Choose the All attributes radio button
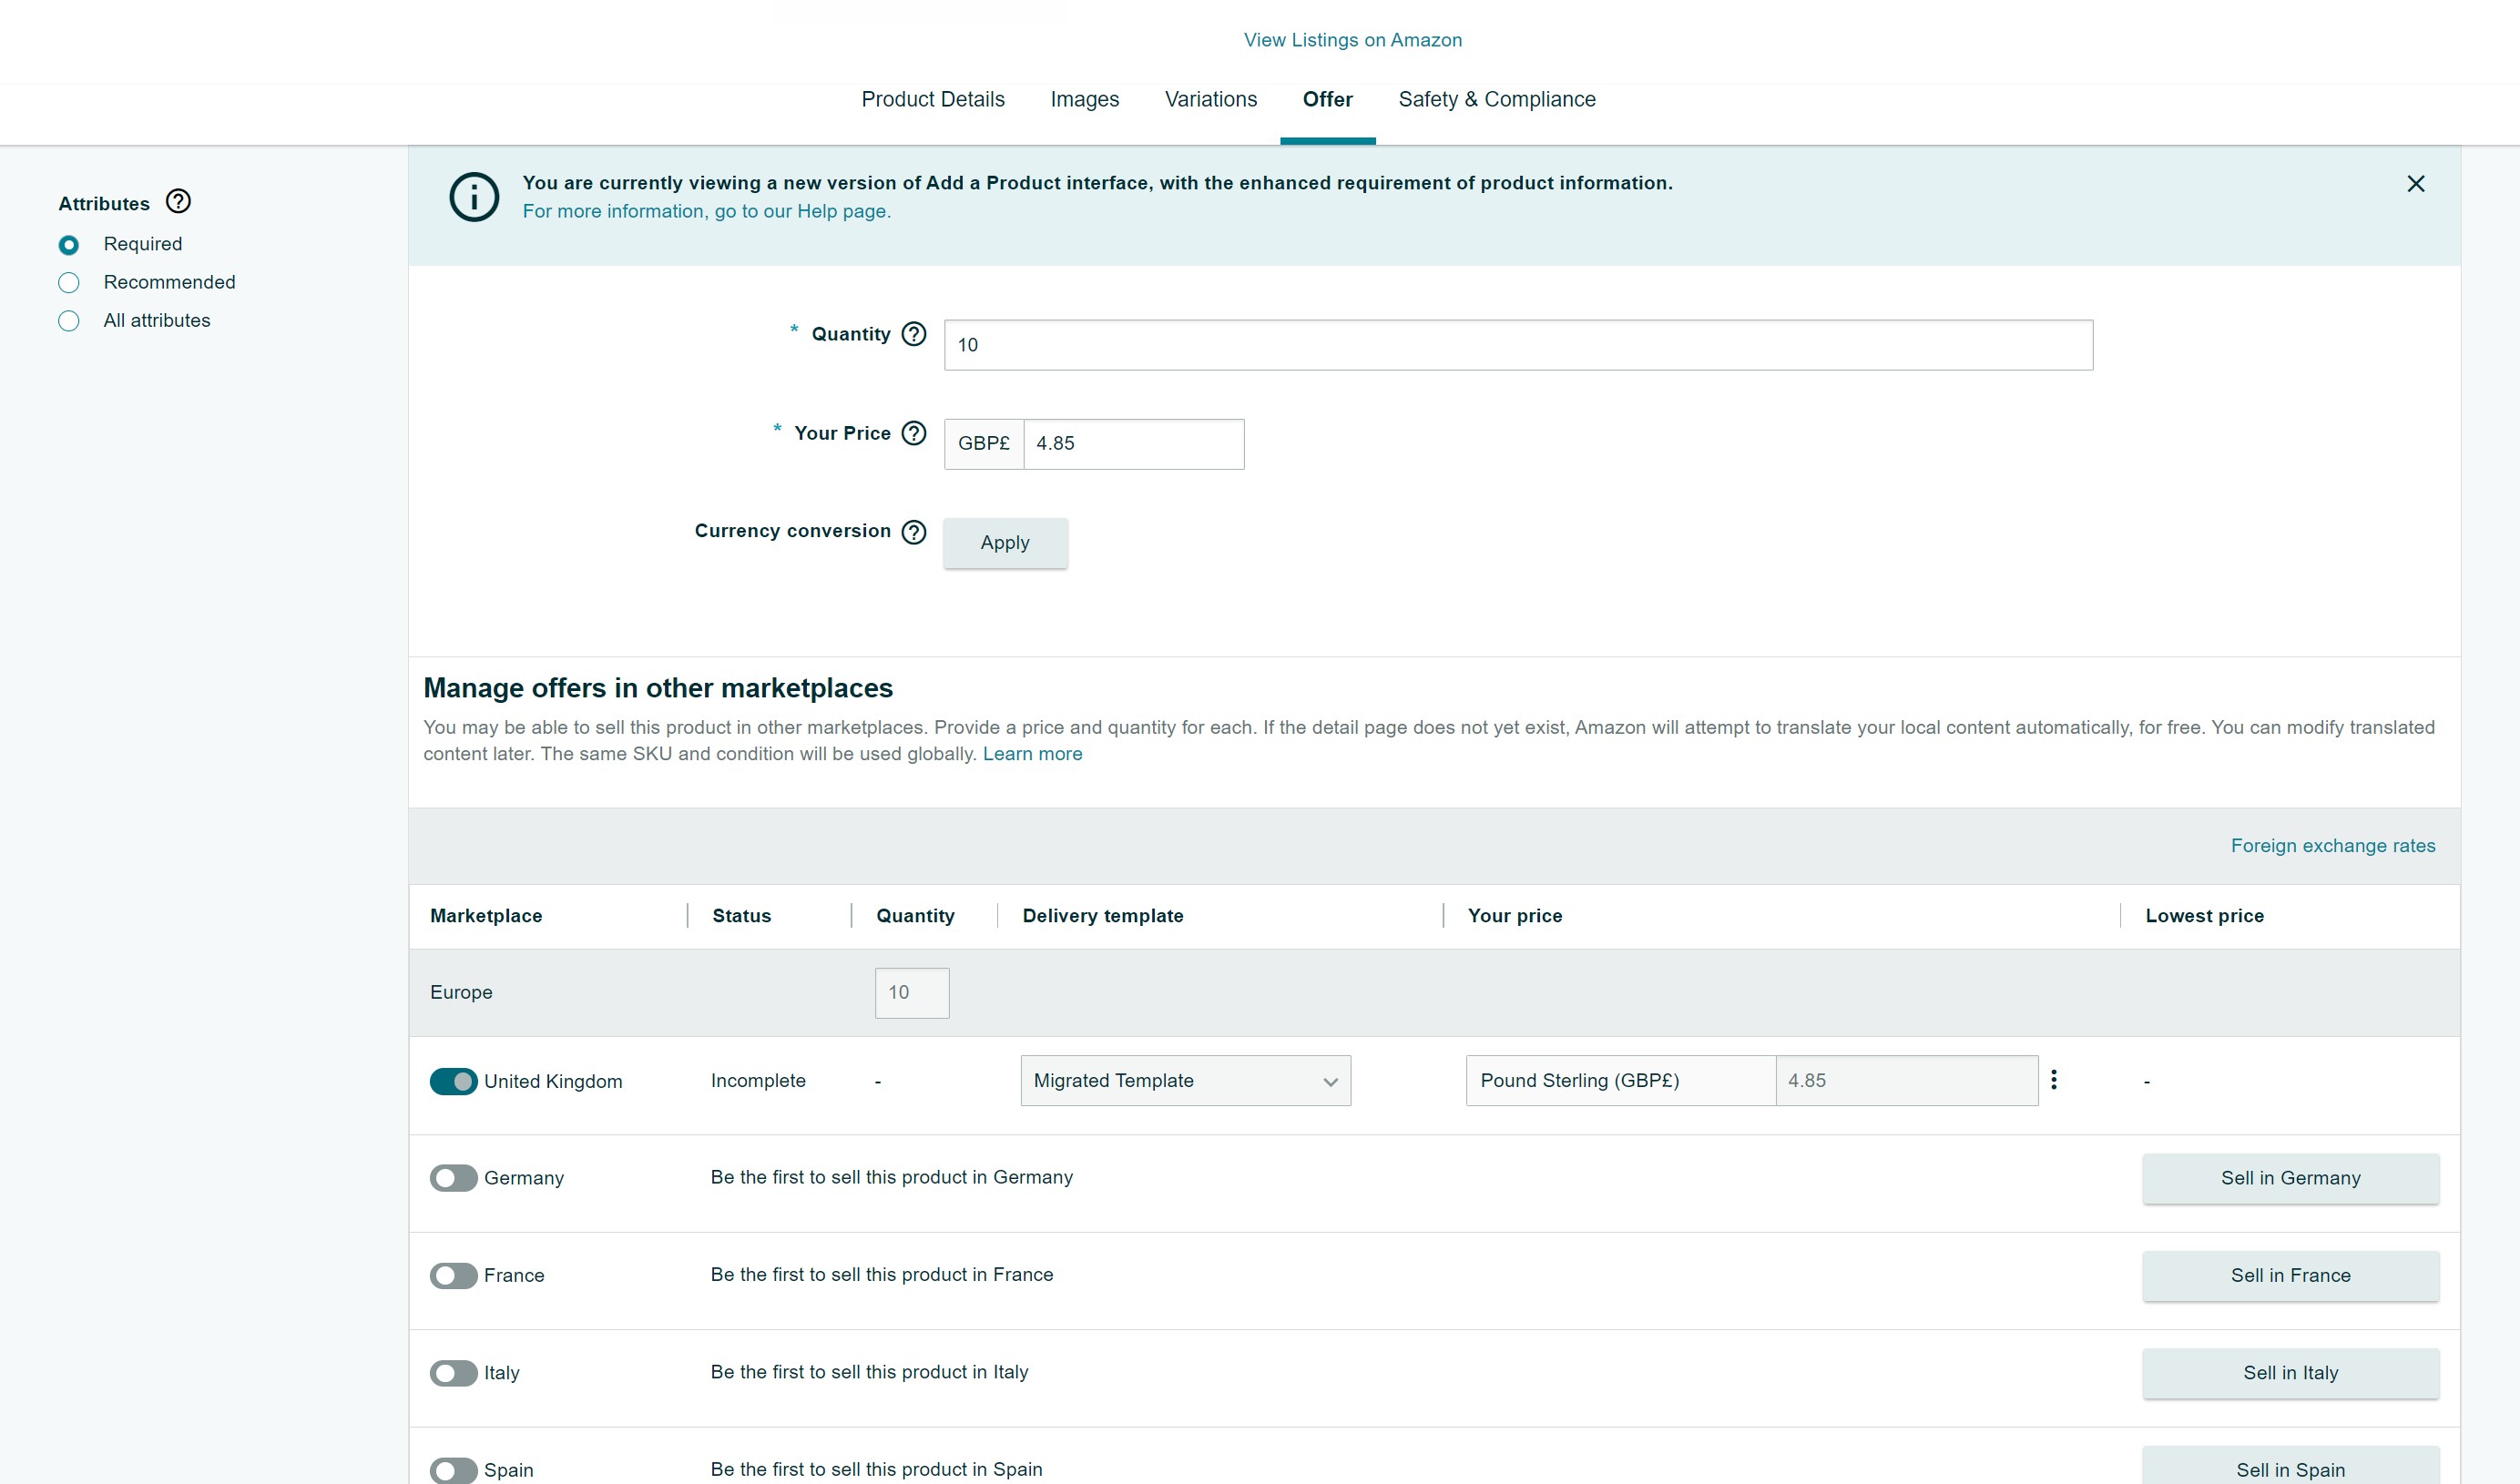 [x=69, y=321]
